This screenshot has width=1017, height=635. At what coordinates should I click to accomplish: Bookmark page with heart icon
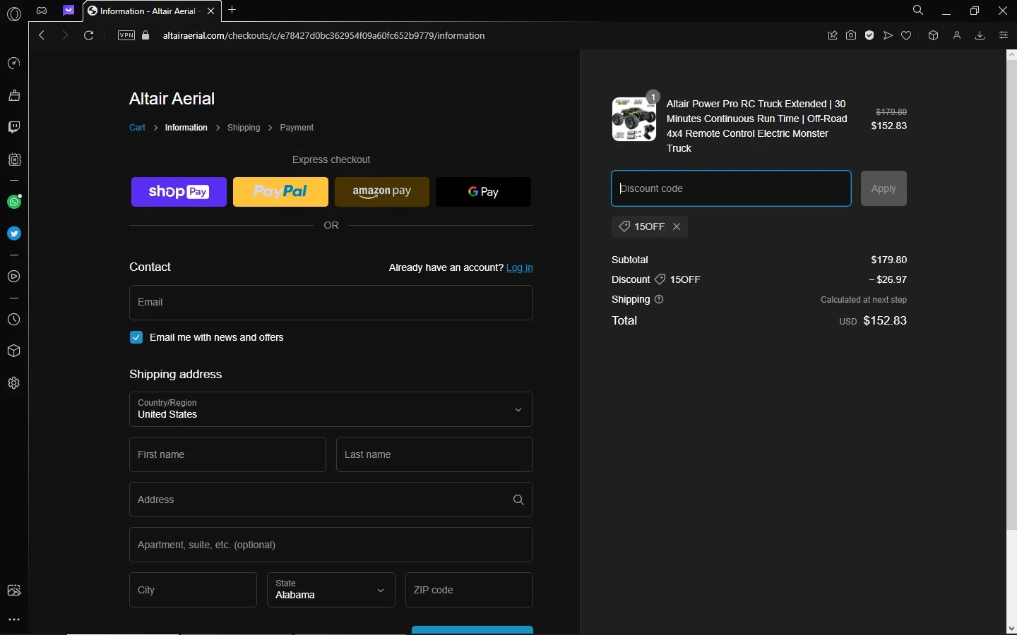906,35
